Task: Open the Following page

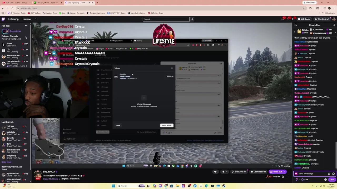Action: point(13,19)
